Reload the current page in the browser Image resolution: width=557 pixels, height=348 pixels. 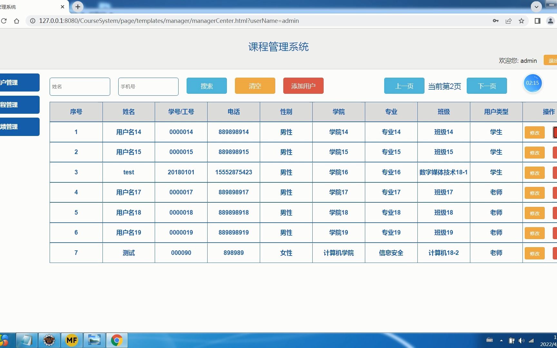pos(4,21)
